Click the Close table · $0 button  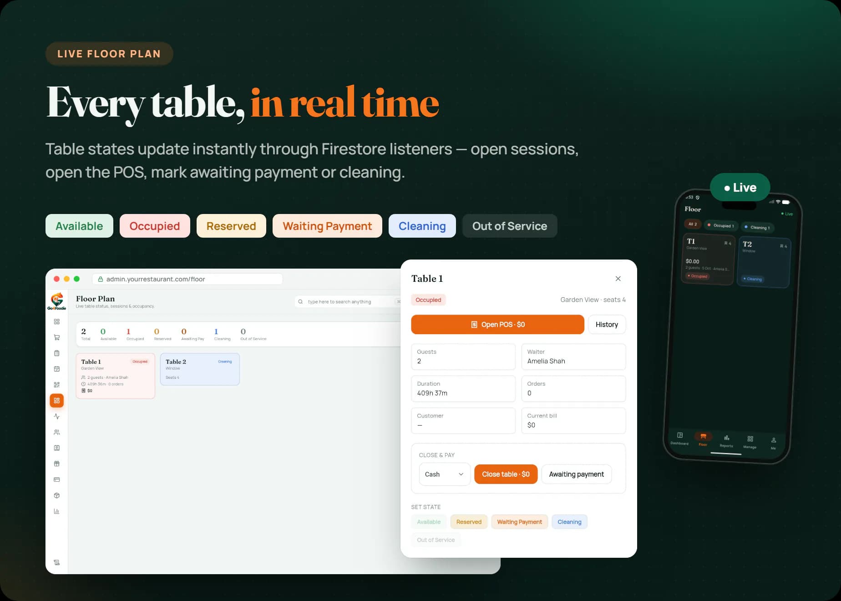(x=506, y=474)
